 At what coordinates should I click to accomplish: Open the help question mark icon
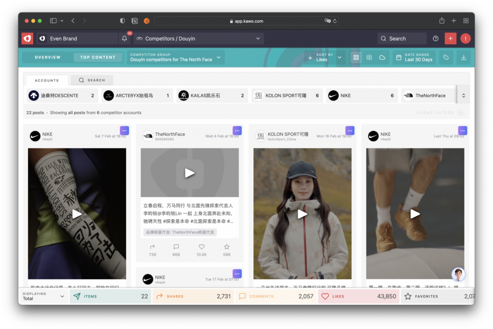(x=436, y=39)
